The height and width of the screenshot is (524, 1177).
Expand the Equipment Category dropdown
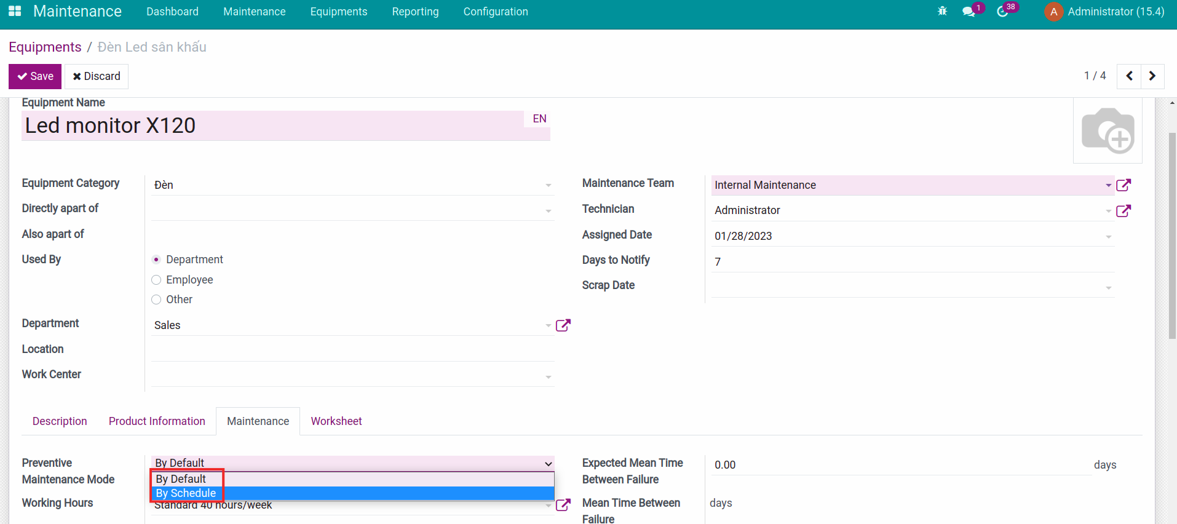[x=548, y=185]
